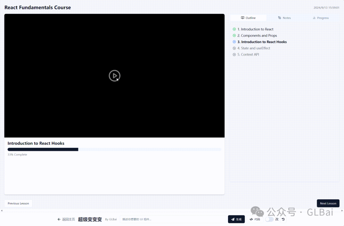This screenshot has width=344, height=226.
Task: Click the 生成 generate button
Action: tap(236, 219)
